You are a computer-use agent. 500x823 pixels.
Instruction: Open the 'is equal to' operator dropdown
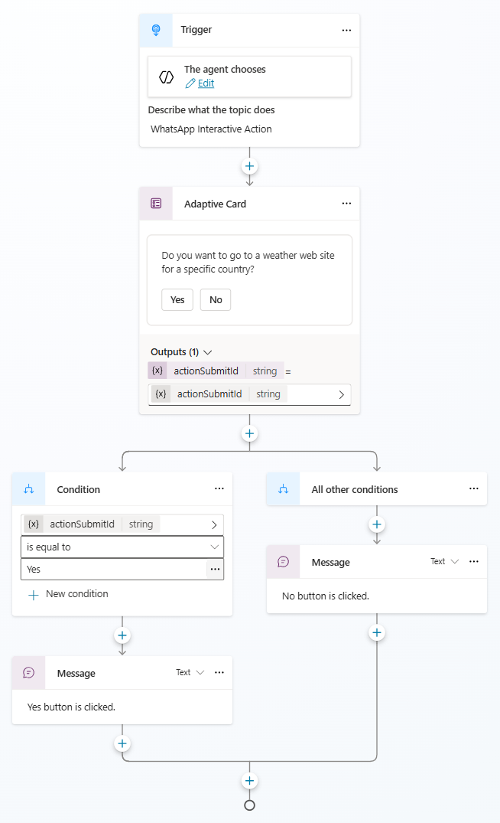[122, 547]
